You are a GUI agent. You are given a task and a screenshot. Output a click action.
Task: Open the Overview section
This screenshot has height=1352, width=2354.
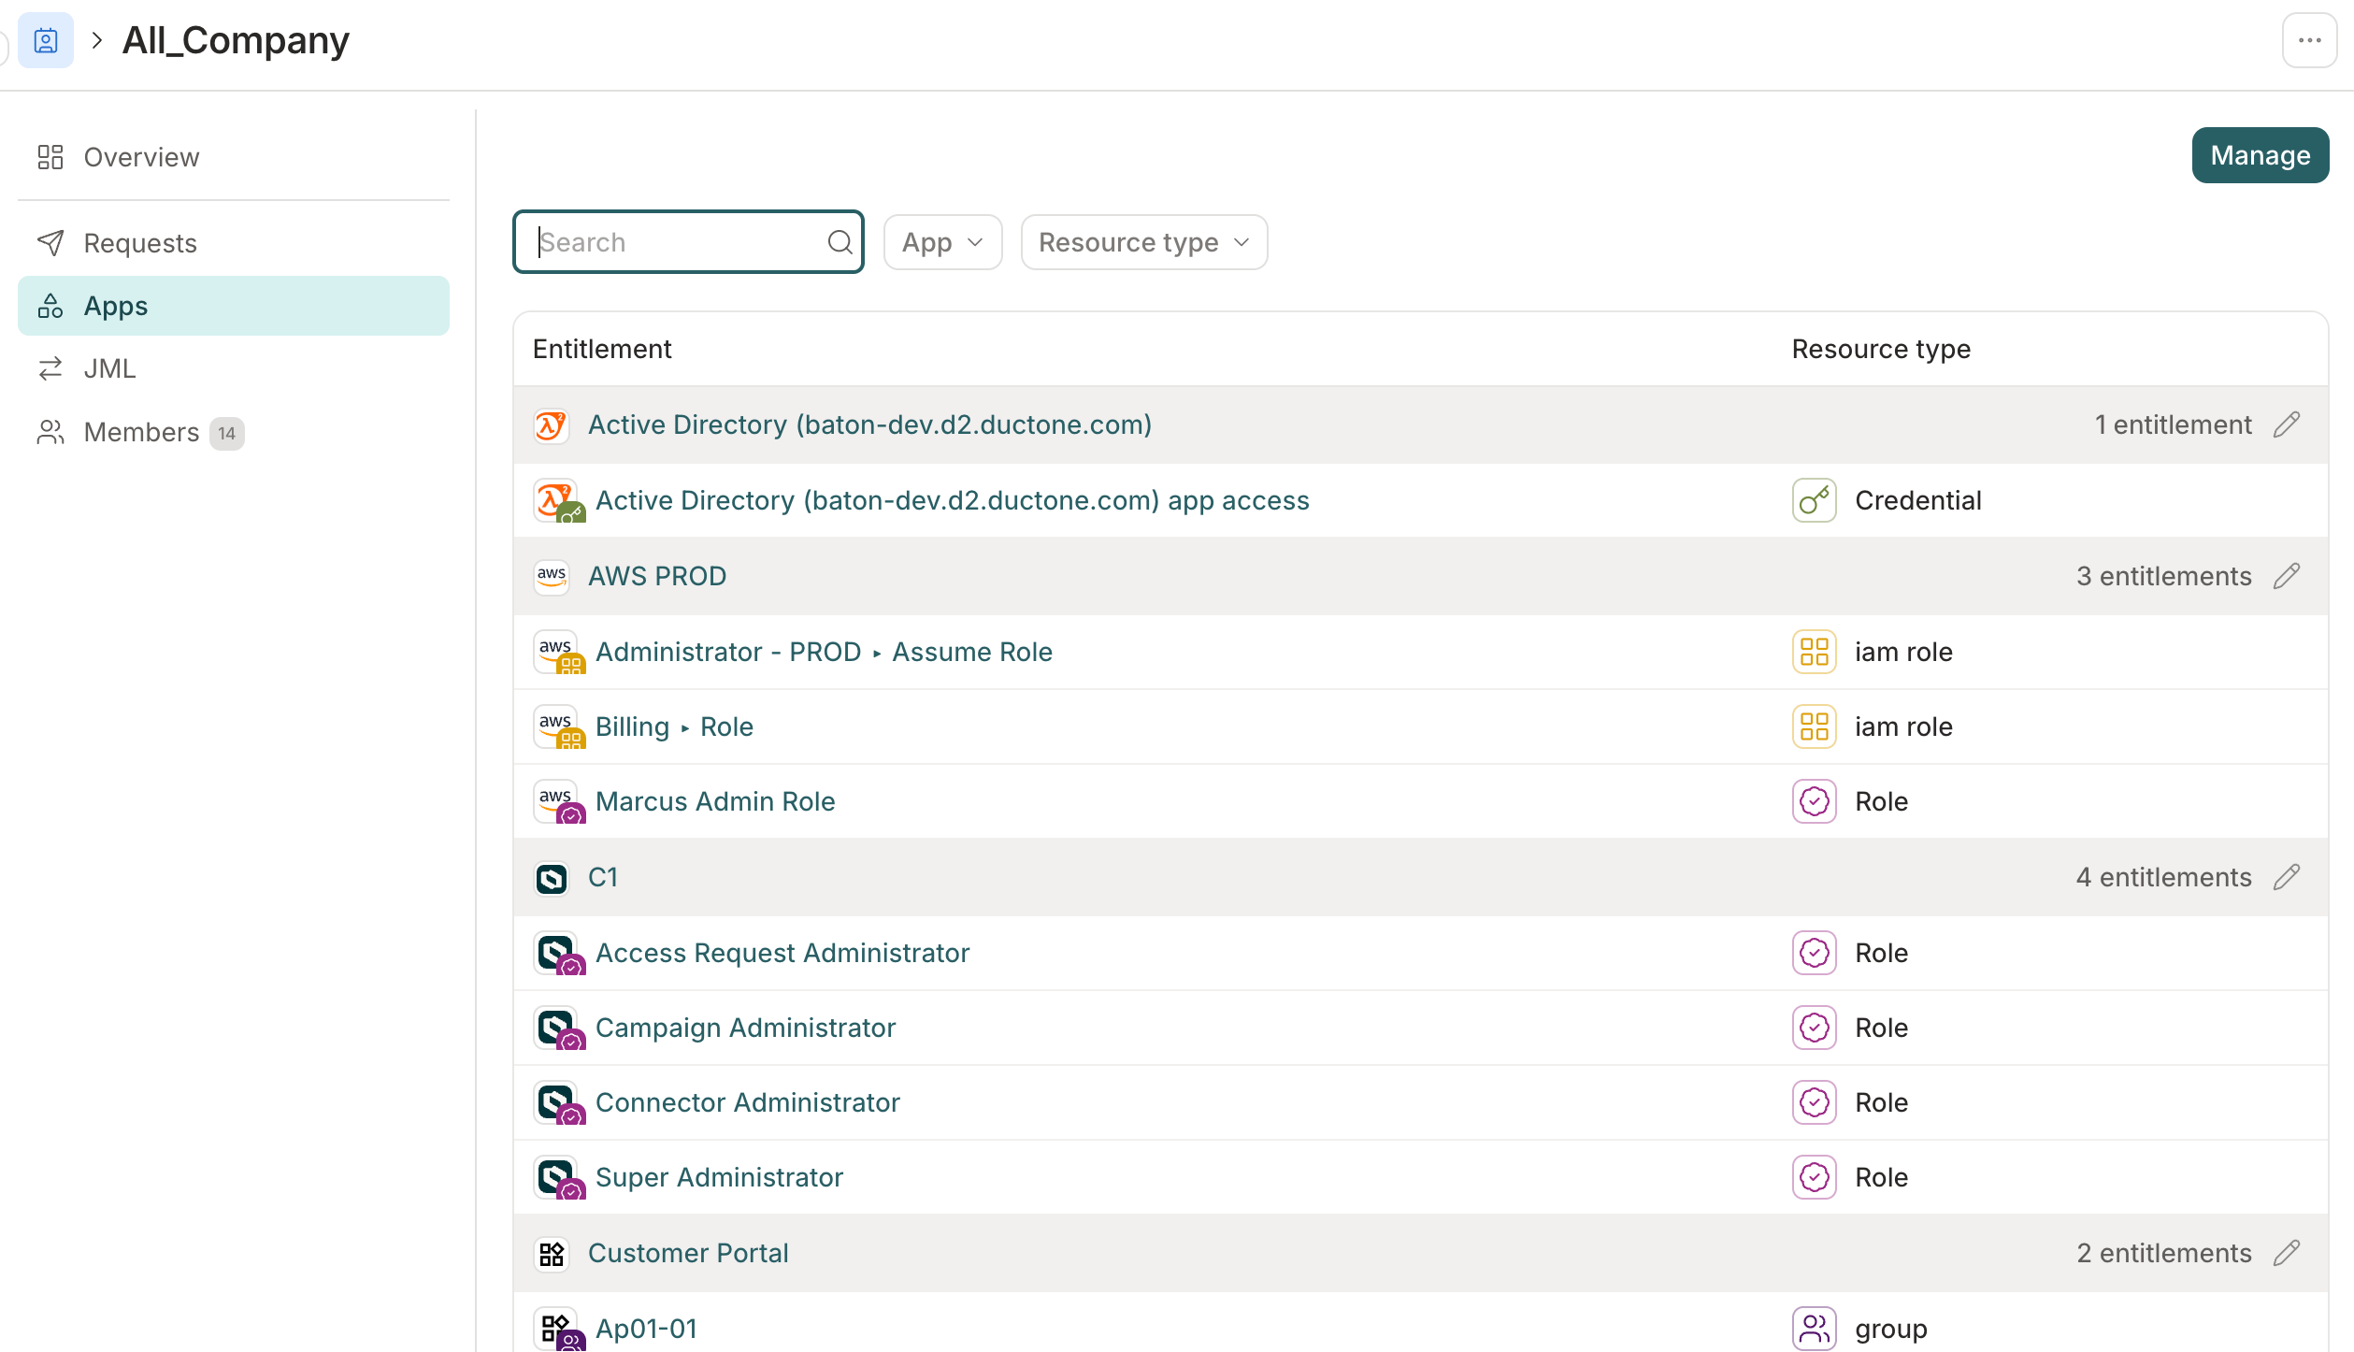pos(234,157)
